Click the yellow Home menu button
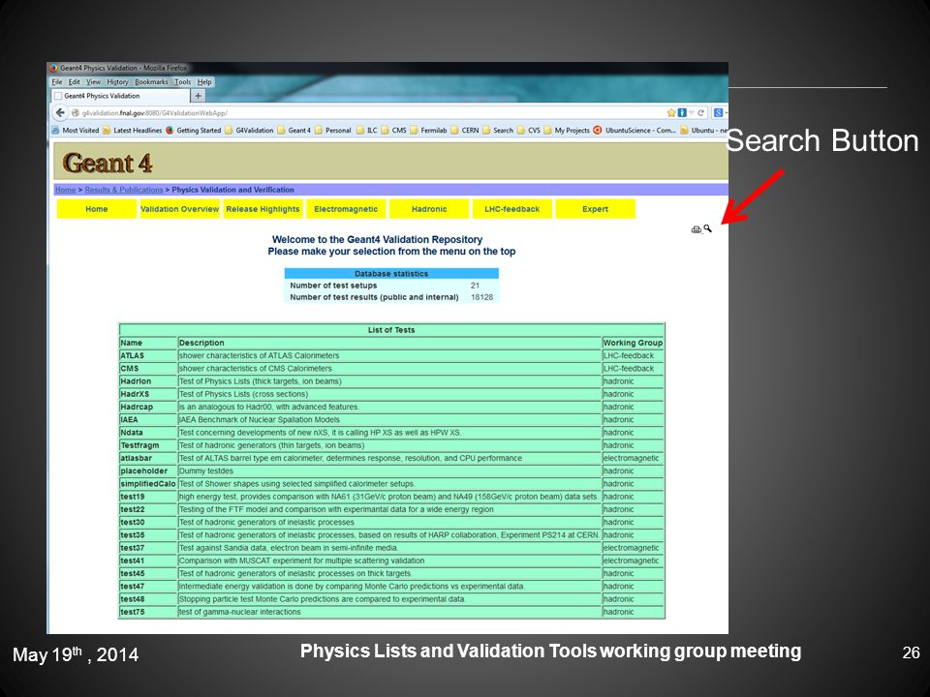The height and width of the screenshot is (697, 930). [x=97, y=209]
